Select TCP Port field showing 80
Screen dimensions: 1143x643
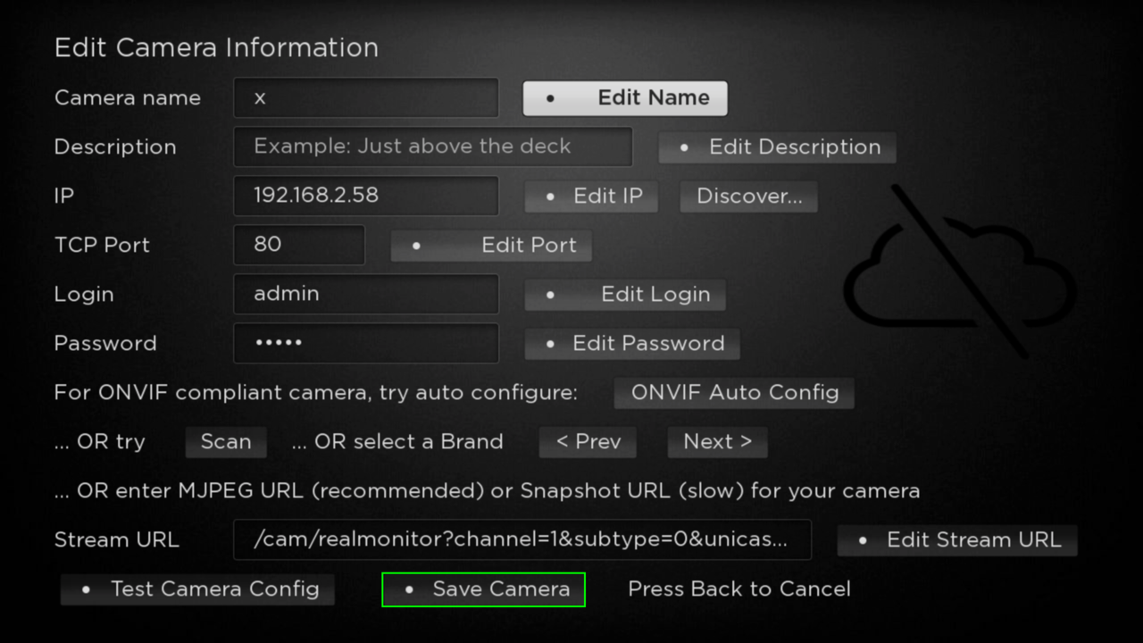pyautogui.click(x=299, y=245)
